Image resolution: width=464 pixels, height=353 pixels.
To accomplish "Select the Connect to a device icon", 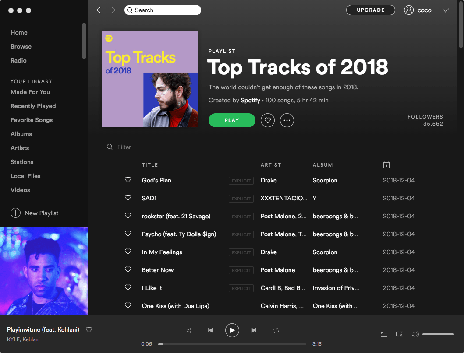I will pyautogui.click(x=400, y=334).
